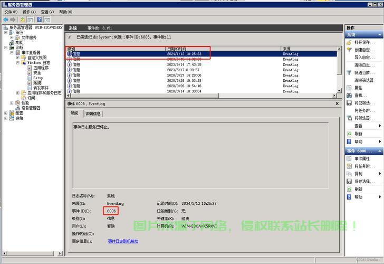This screenshot has height=264, width=384.
Task: Collapse the 系统 actions section header
Action: pos(380,35)
